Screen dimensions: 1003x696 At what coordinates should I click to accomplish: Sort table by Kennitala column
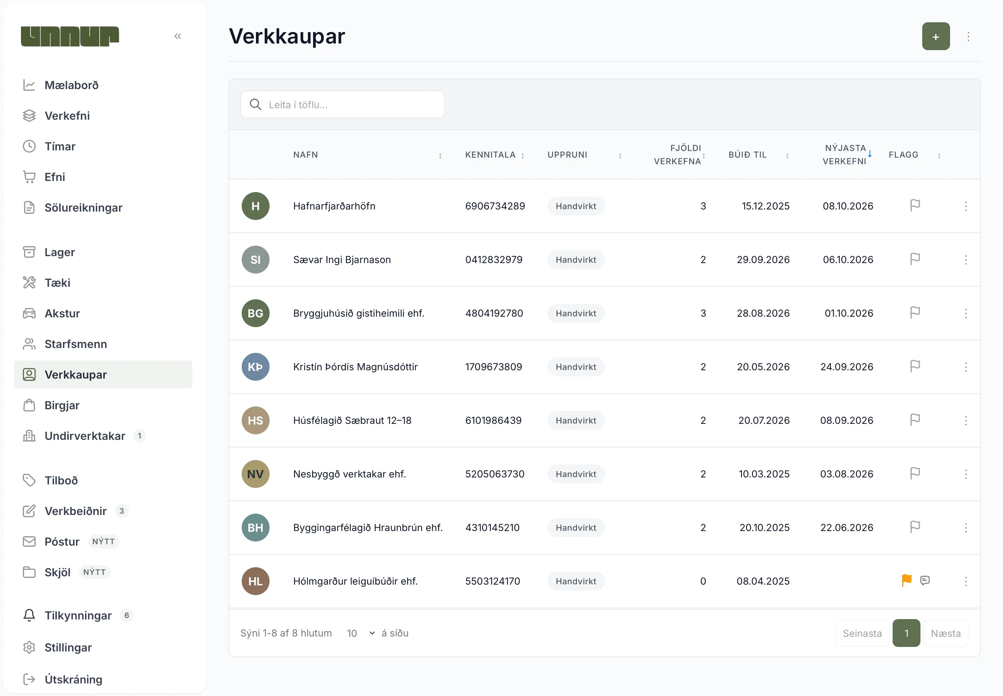tap(522, 156)
